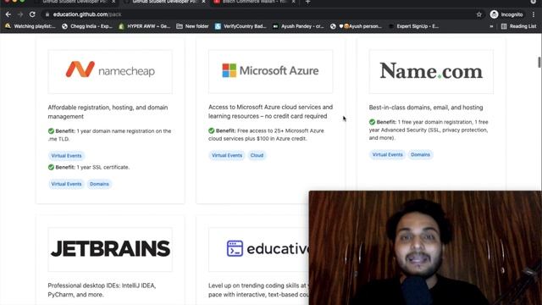Click Virtual Events tag in Name.com card
Viewport: 542px width, 305px height.
pyautogui.click(x=388, y=154)
